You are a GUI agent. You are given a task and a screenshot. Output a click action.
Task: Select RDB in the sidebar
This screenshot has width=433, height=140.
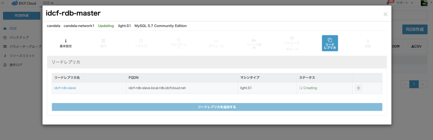pyautogui.click(x=13, y=28)
